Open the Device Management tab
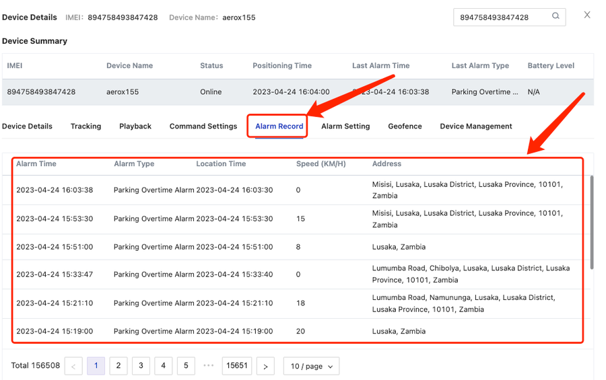Image resolution: width=606 pixels, height=380 pixels. (476, 126)
